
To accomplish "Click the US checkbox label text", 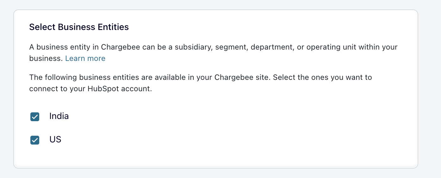I will 55,139.
